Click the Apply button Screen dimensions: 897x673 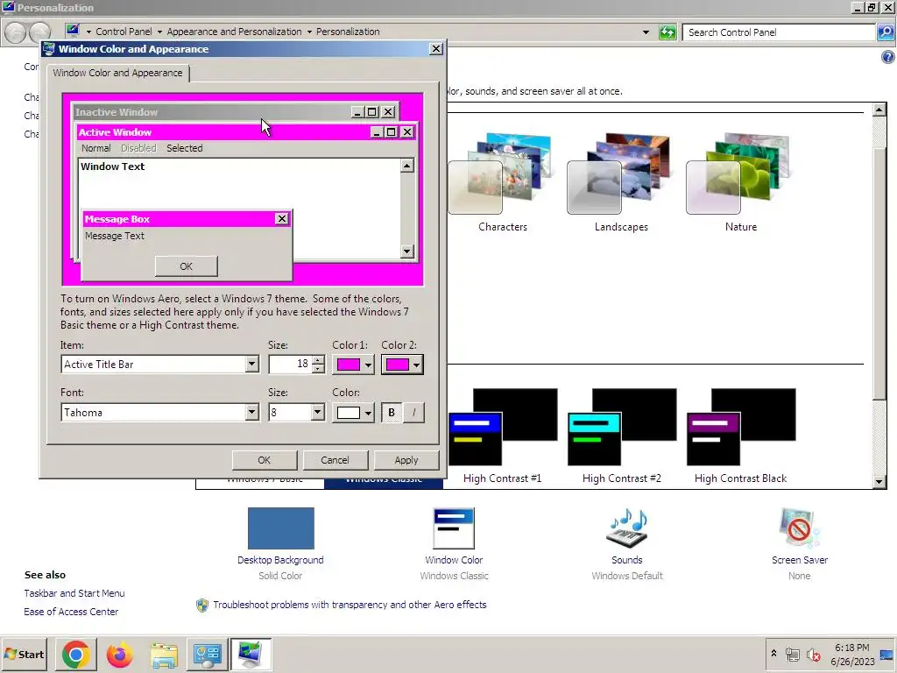click(x=406, y=460)
